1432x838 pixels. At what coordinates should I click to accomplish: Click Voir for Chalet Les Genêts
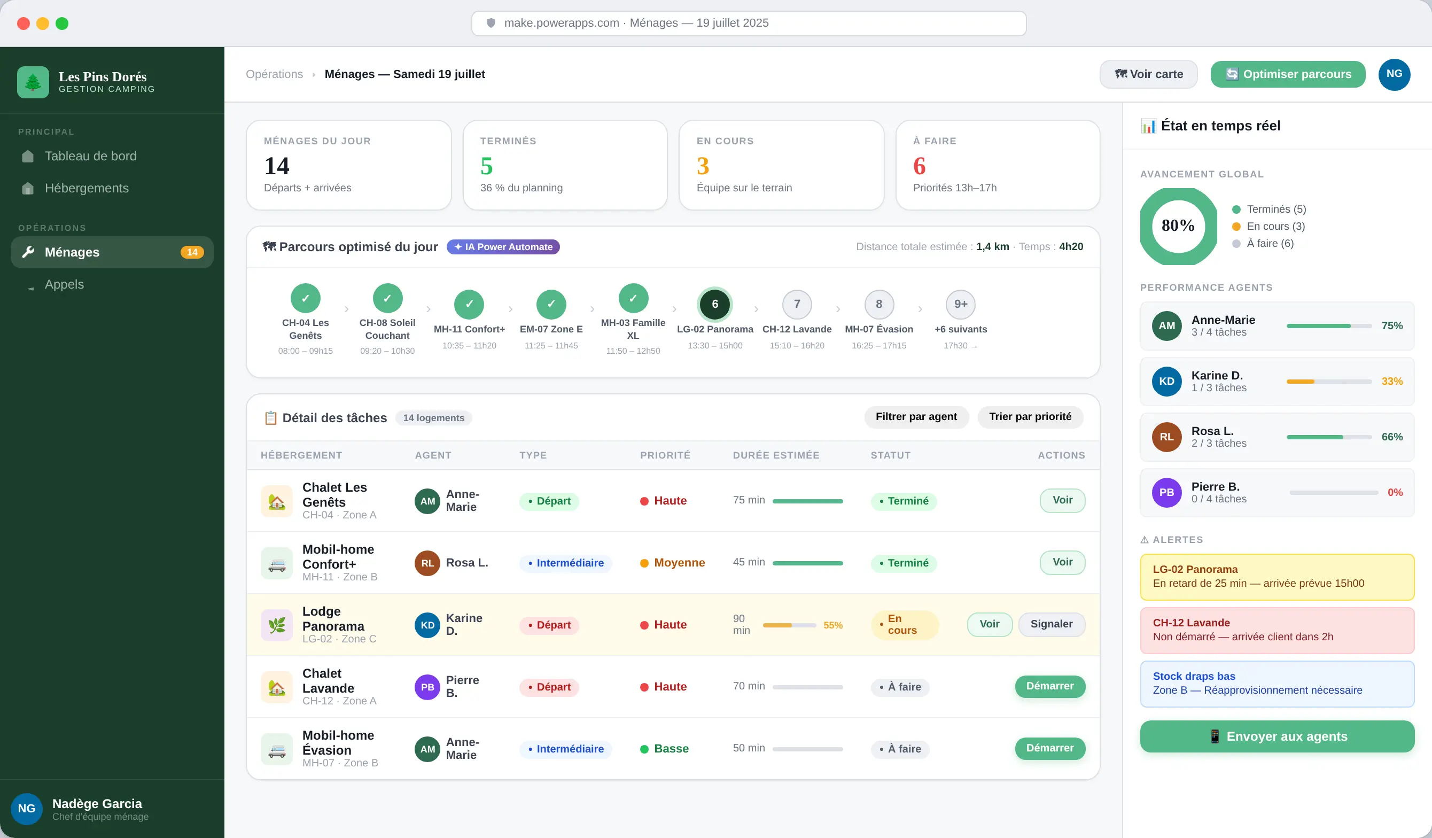pyautogui.click(x=1062, y=500)
